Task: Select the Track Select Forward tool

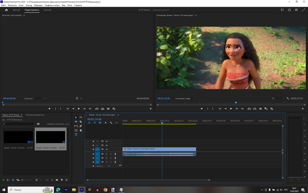Action: tap(81, 117)
